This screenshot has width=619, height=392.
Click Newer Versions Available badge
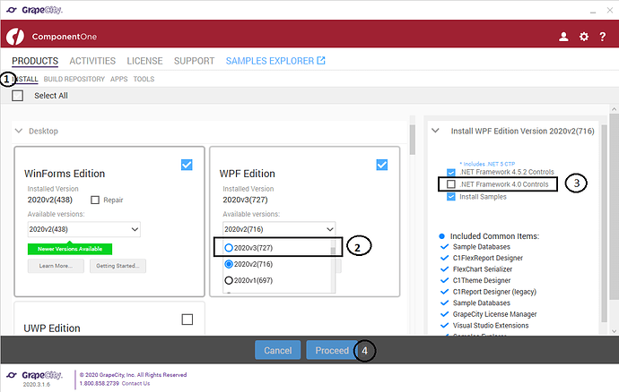[70, 249]
